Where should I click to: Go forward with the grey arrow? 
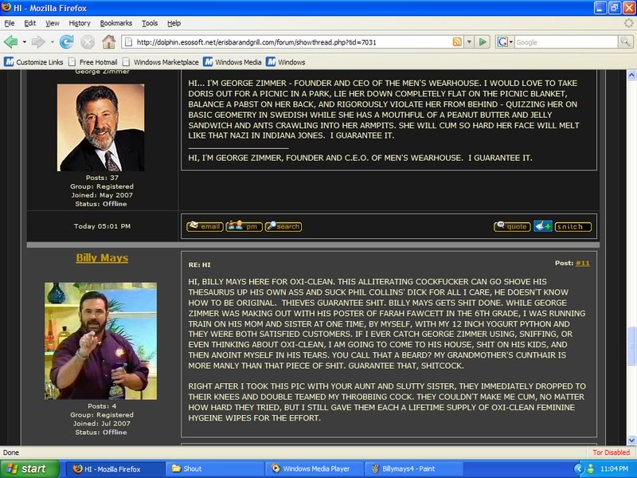tap(38, 42)
